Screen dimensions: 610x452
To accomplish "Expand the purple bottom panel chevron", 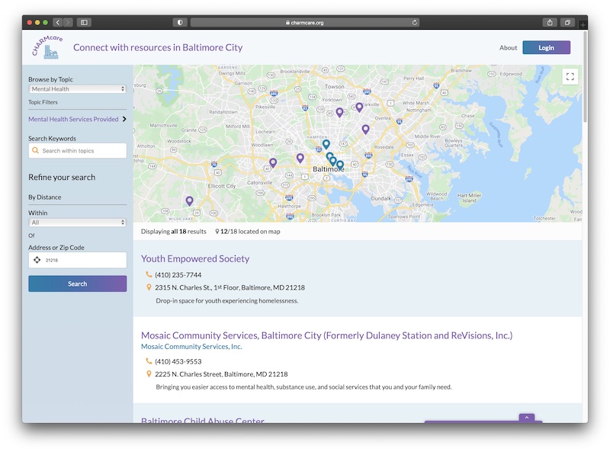I will tap(526, 418).
